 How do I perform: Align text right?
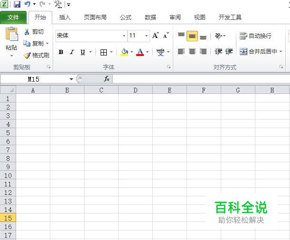[203, 52]
